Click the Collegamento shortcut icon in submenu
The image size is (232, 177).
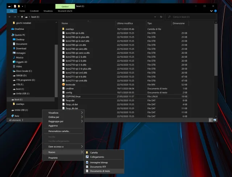[x=87, y=157]
